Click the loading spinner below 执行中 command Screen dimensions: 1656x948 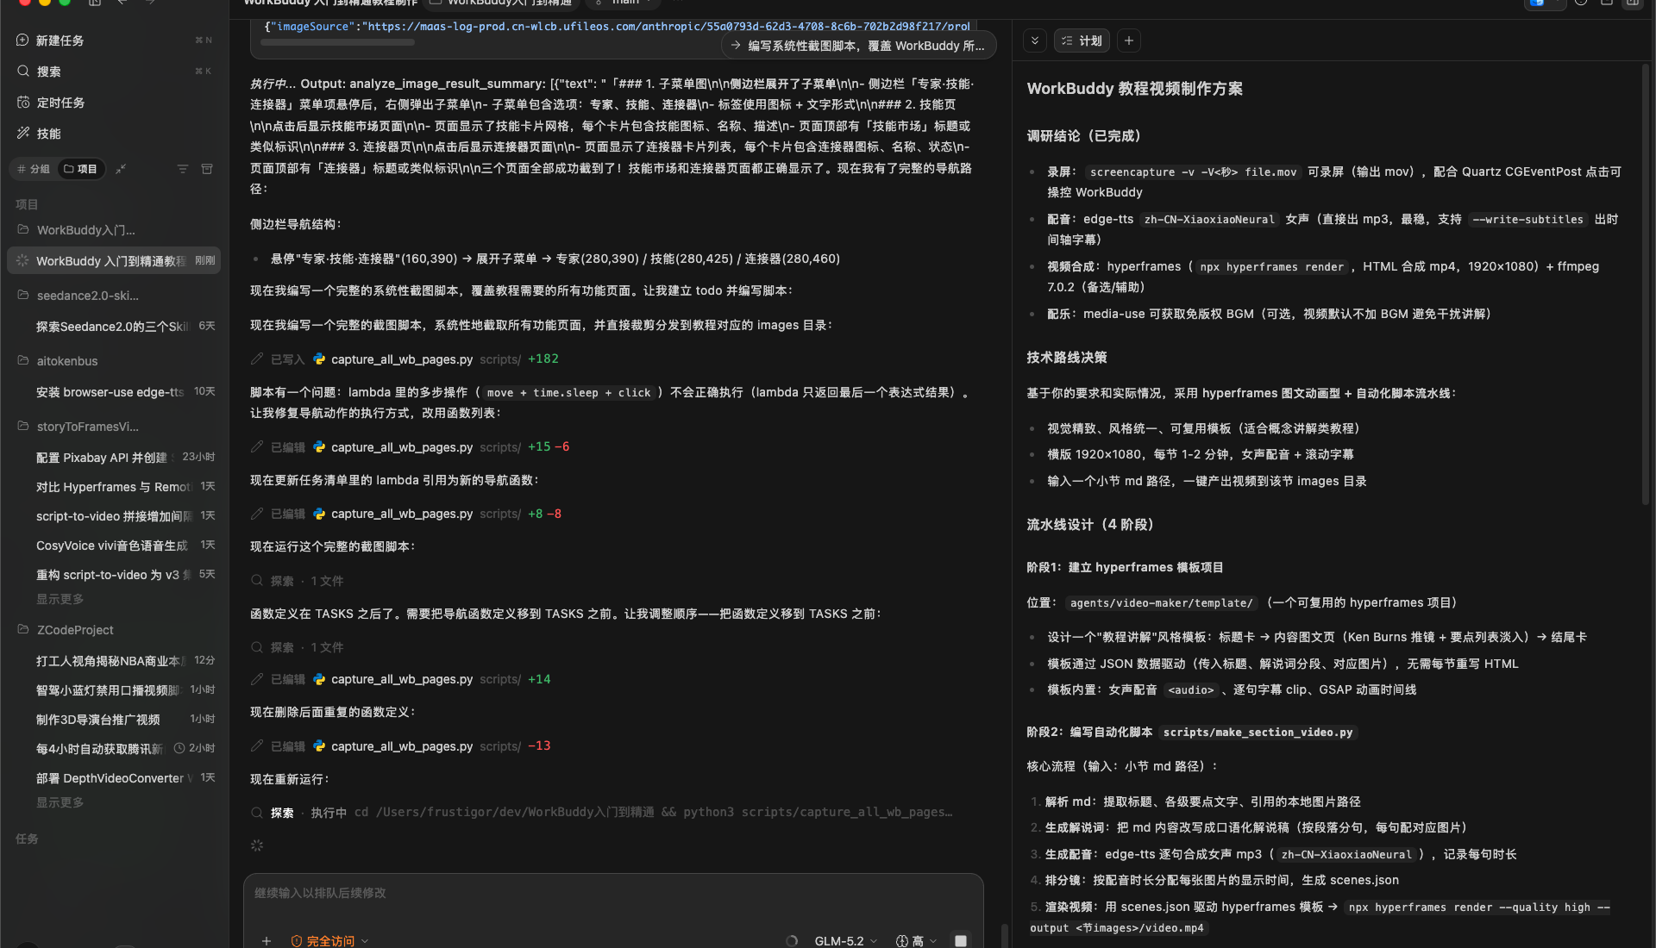257,845
